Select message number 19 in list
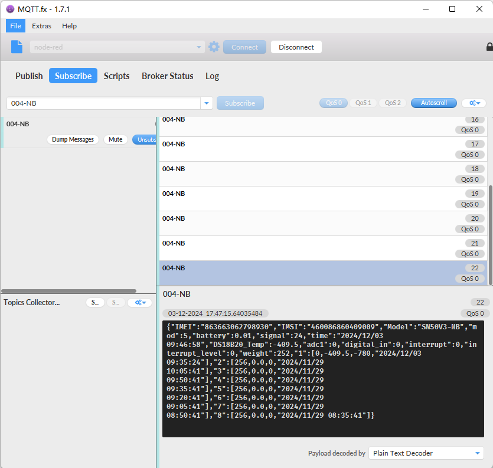 click(323, 199)
